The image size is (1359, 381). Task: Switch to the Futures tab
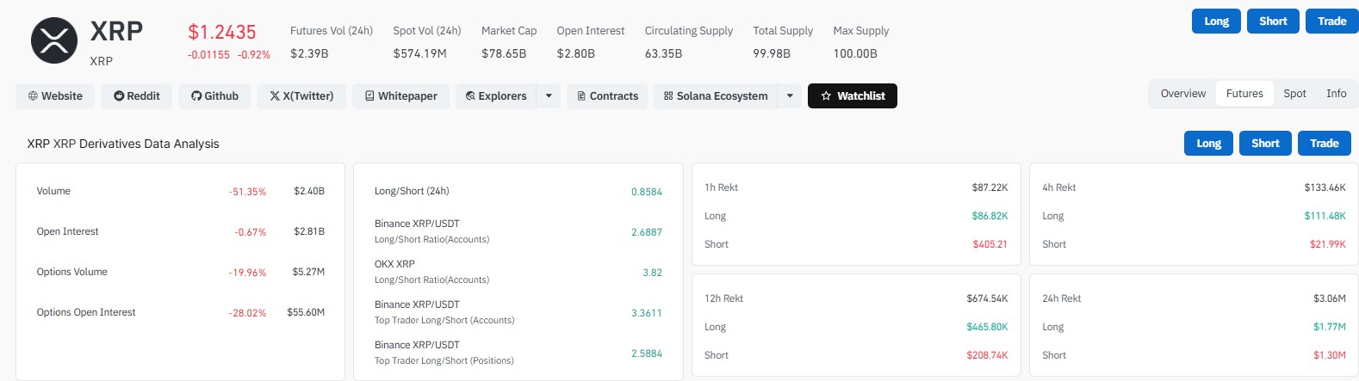coord(1244,94)
